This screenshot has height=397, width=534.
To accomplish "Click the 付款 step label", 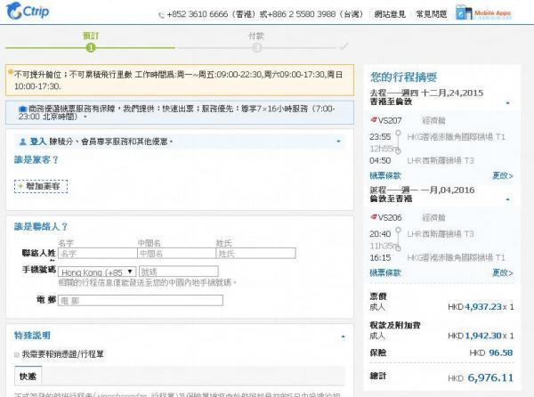I will tap(256, 36).
